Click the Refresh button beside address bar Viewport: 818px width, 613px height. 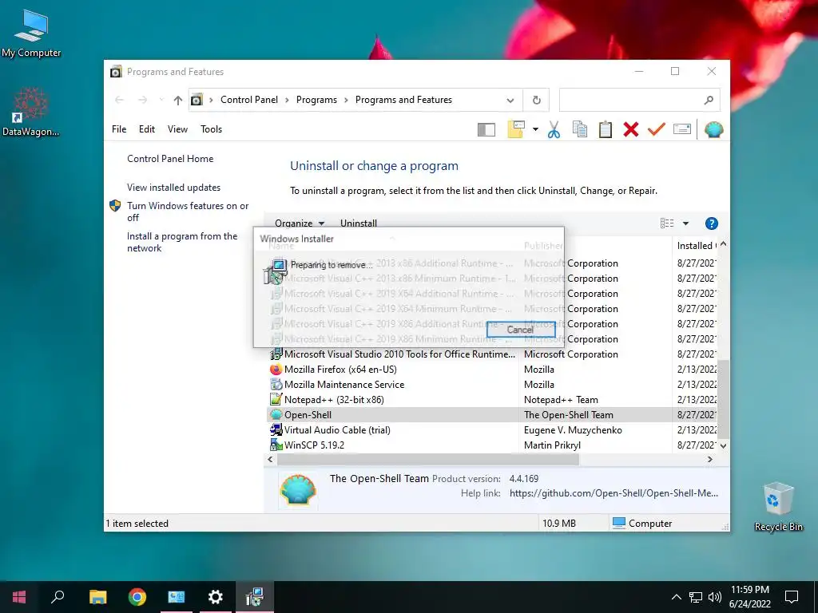536,100
